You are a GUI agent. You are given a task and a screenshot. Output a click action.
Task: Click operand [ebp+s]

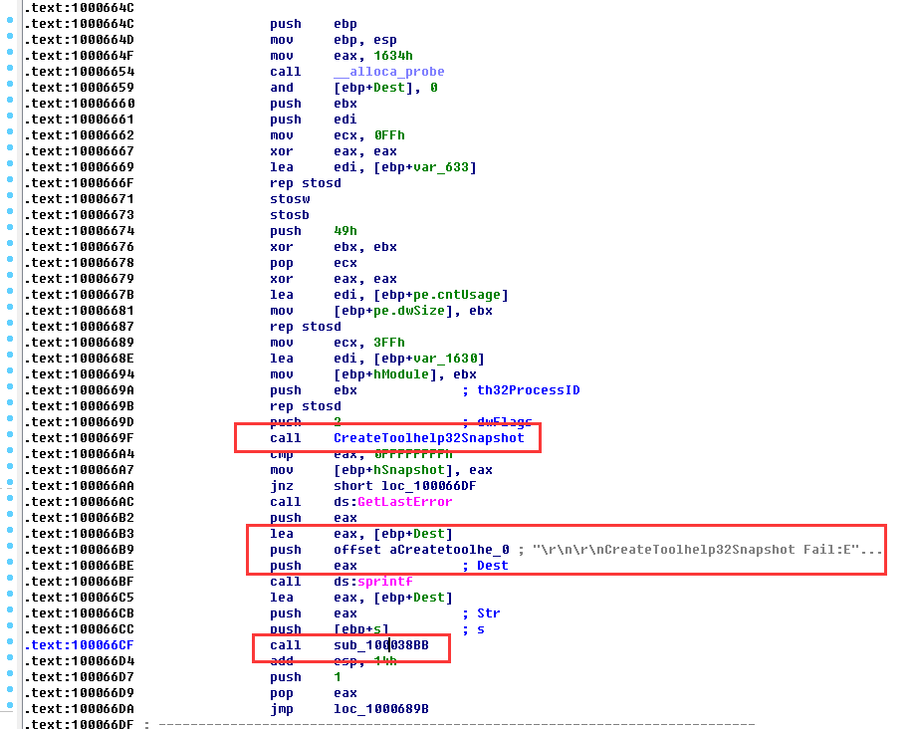(360, 629)
